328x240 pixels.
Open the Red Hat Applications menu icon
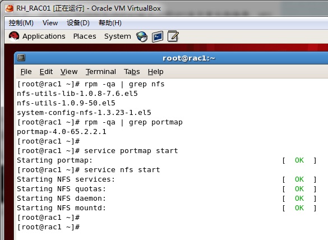pos(14,36)
